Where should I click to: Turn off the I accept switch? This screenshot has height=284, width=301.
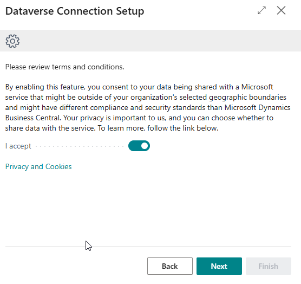(139, 146)
